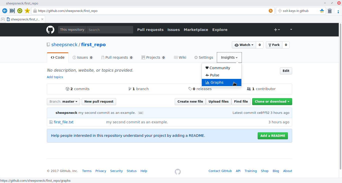Open the Marketplace menu item
Viewport: 342px width, 183px height.
click(196, 30)
